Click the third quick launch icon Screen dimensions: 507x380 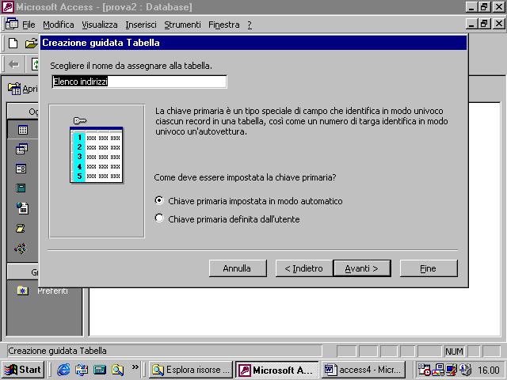click(100, 370)
